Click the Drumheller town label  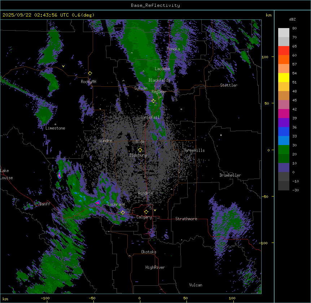(230, 175)
